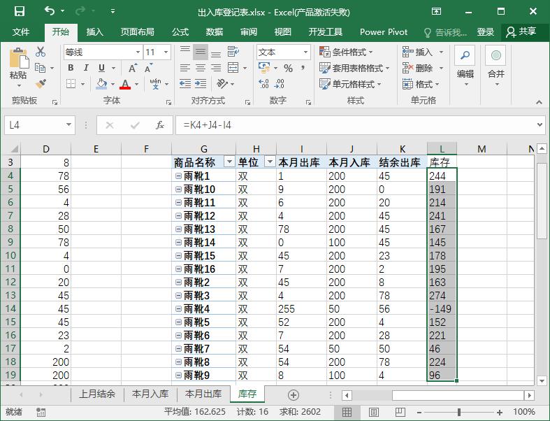Apply percent style
Image resolution: width=550 pixels, height=421 pixels.
coord(289,68)
